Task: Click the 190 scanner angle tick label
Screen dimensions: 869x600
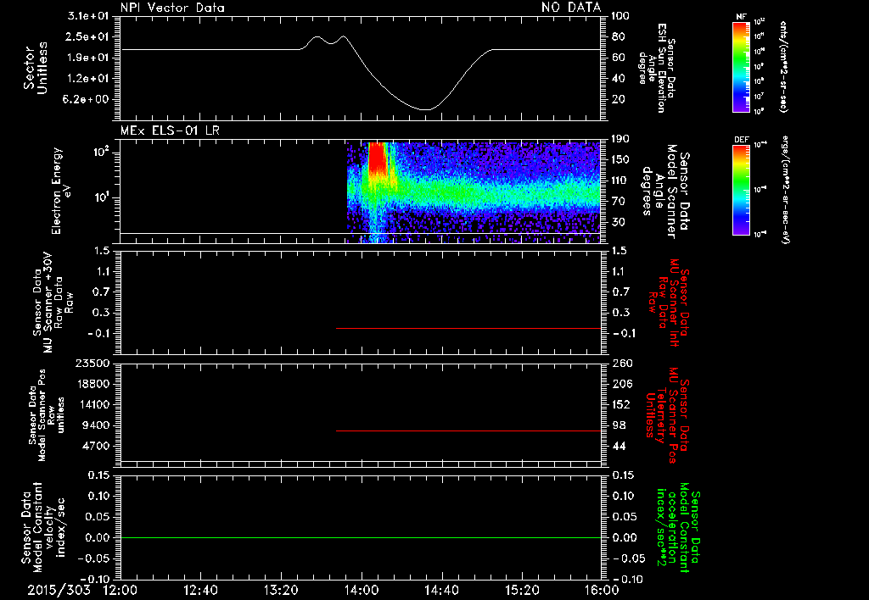Action: [620, 139]
